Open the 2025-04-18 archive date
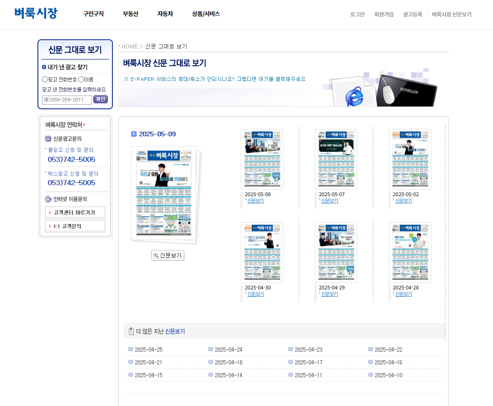 click(228, 363)
